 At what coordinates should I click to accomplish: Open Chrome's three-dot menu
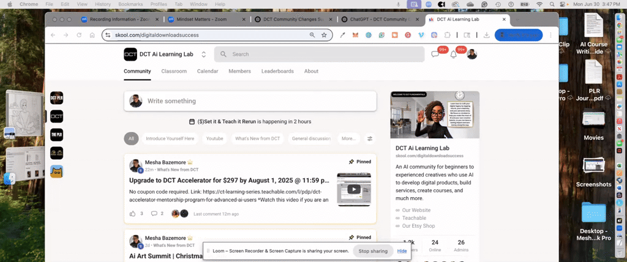click(551, 36)
